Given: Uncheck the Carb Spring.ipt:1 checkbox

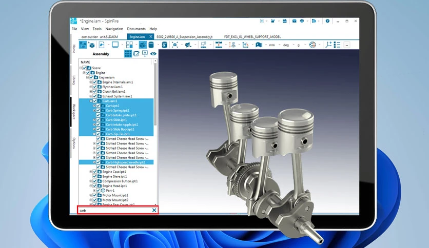Looking at the screenshot, I should click(x=98, y=110).
